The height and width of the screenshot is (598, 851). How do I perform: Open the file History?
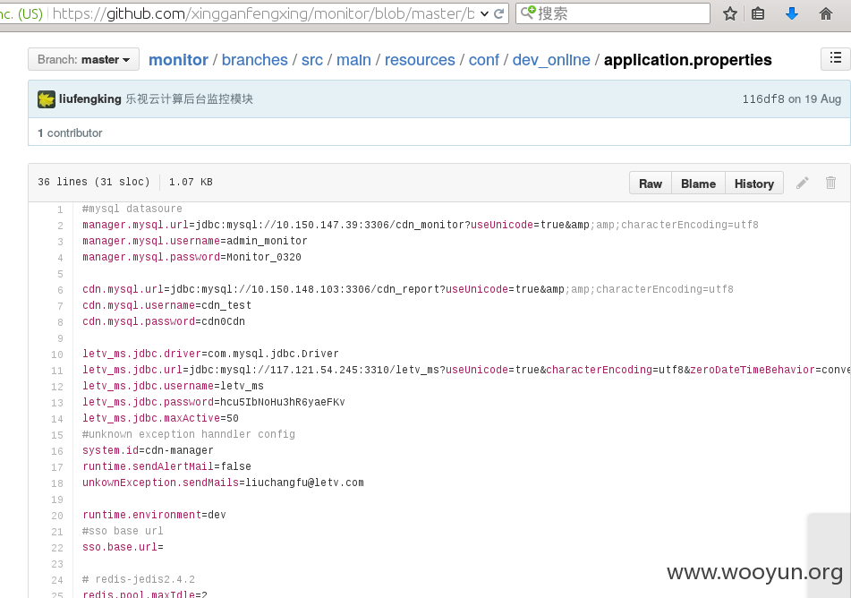(x=753, y=184)
